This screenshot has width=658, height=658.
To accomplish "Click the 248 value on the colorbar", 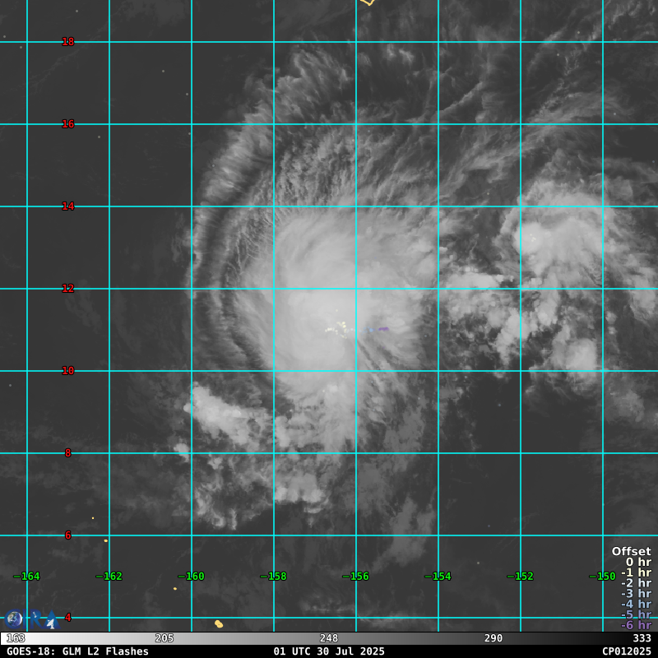I will [x=329, y=638].
